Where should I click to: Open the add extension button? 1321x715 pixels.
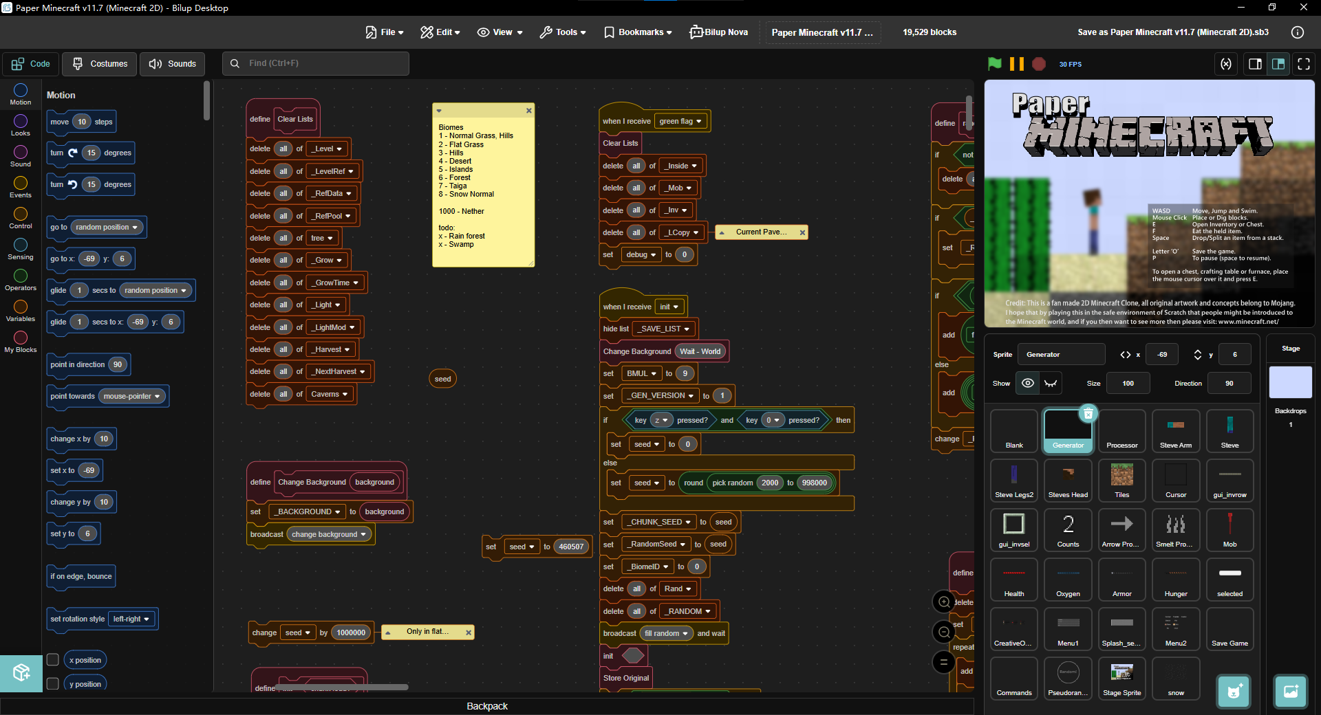[x=21, y=672]
